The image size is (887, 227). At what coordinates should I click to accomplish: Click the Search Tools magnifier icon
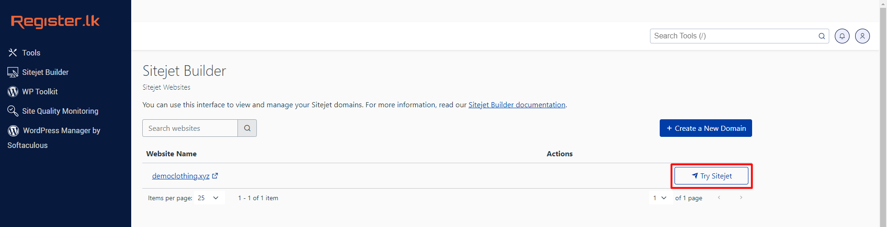point(822,36)
